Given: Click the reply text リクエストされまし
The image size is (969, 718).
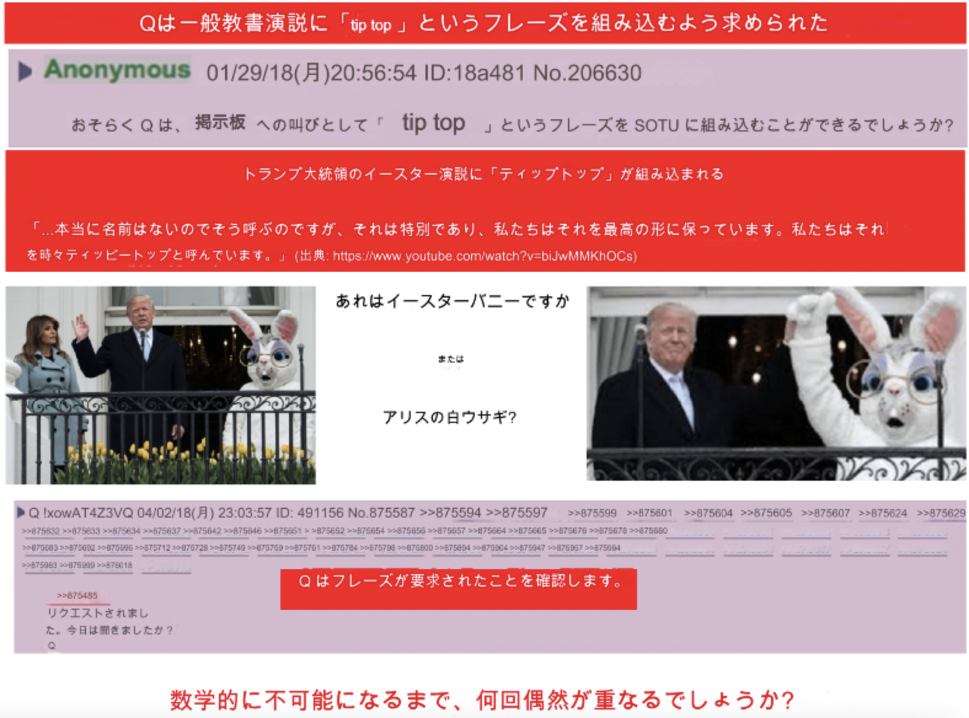Looking at the screenshot, I should (98, 613).
